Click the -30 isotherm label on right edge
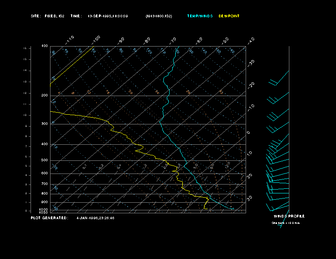This screenshot has width=336, height=259. (x=251, y=63)
